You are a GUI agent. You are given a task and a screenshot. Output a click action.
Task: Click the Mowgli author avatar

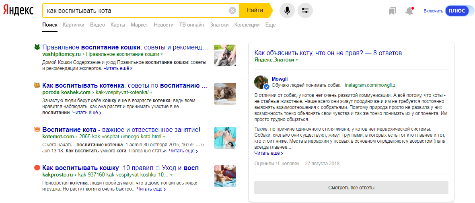(x=261, y=82)
